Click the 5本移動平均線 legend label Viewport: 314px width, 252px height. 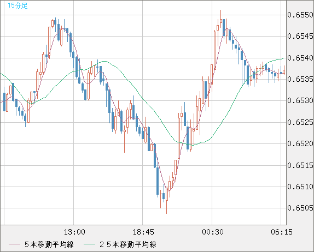click(x=49, y=244)
